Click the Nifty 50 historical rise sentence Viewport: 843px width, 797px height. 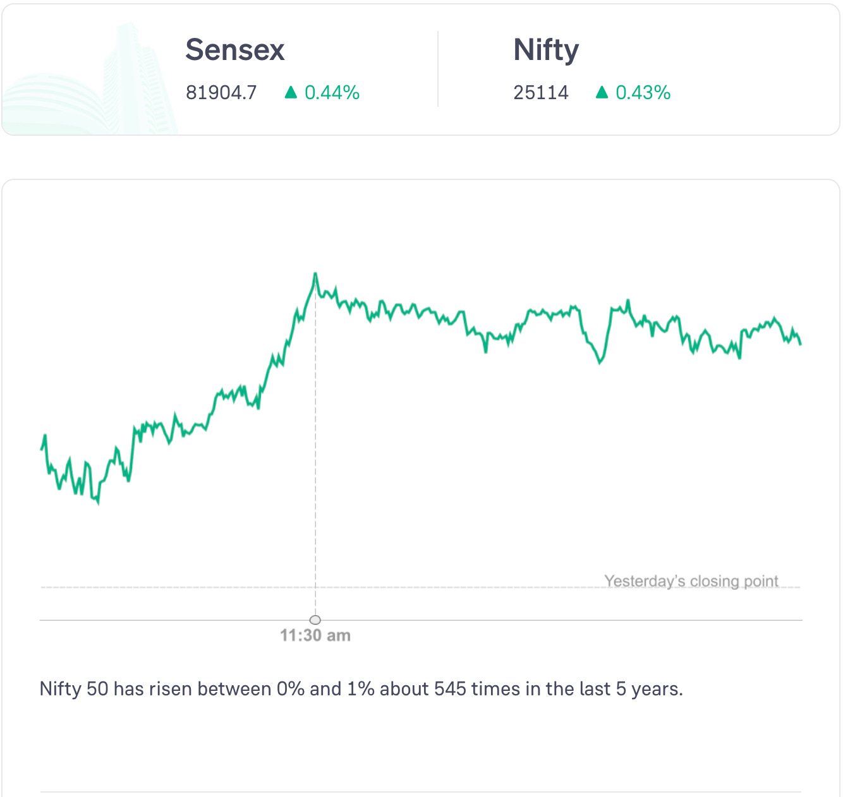(x=361, y=688)
